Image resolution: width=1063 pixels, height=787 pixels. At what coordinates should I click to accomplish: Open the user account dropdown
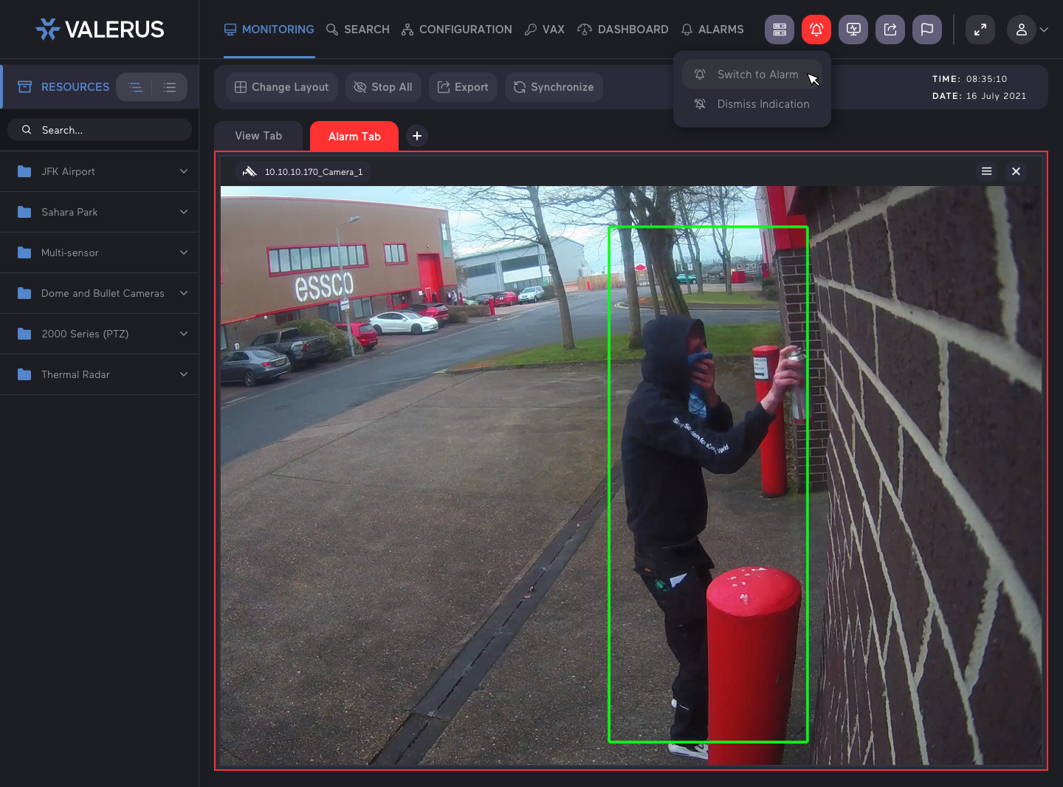(x=1028, y=30)
